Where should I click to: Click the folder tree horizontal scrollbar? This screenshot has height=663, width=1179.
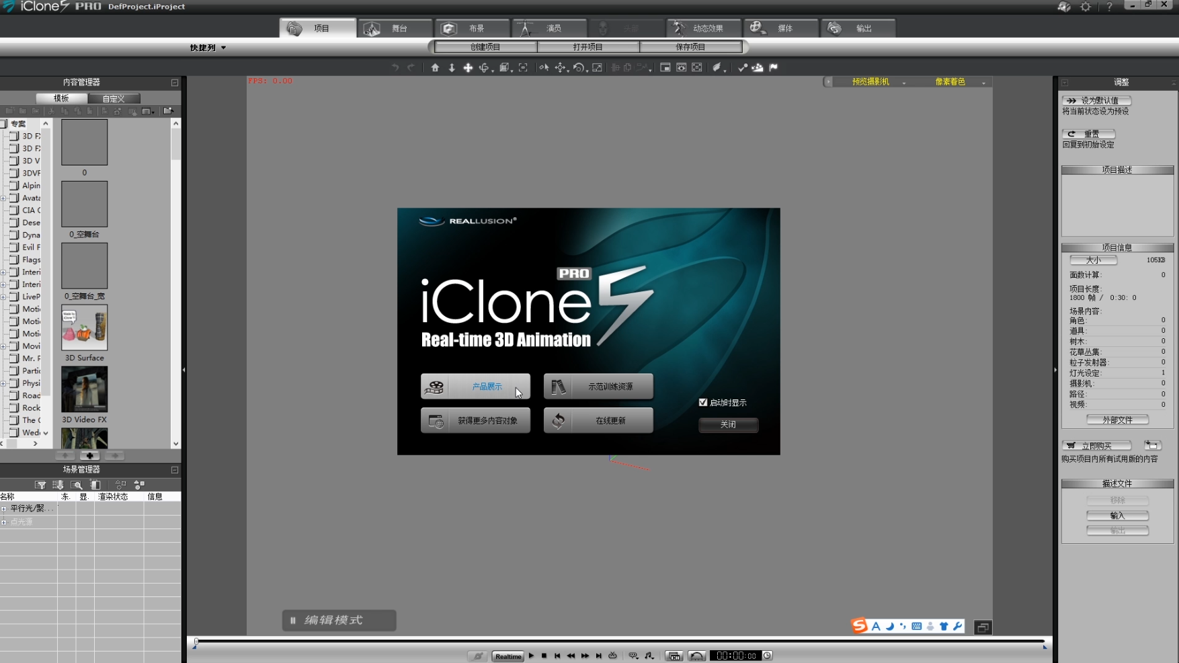21,444
